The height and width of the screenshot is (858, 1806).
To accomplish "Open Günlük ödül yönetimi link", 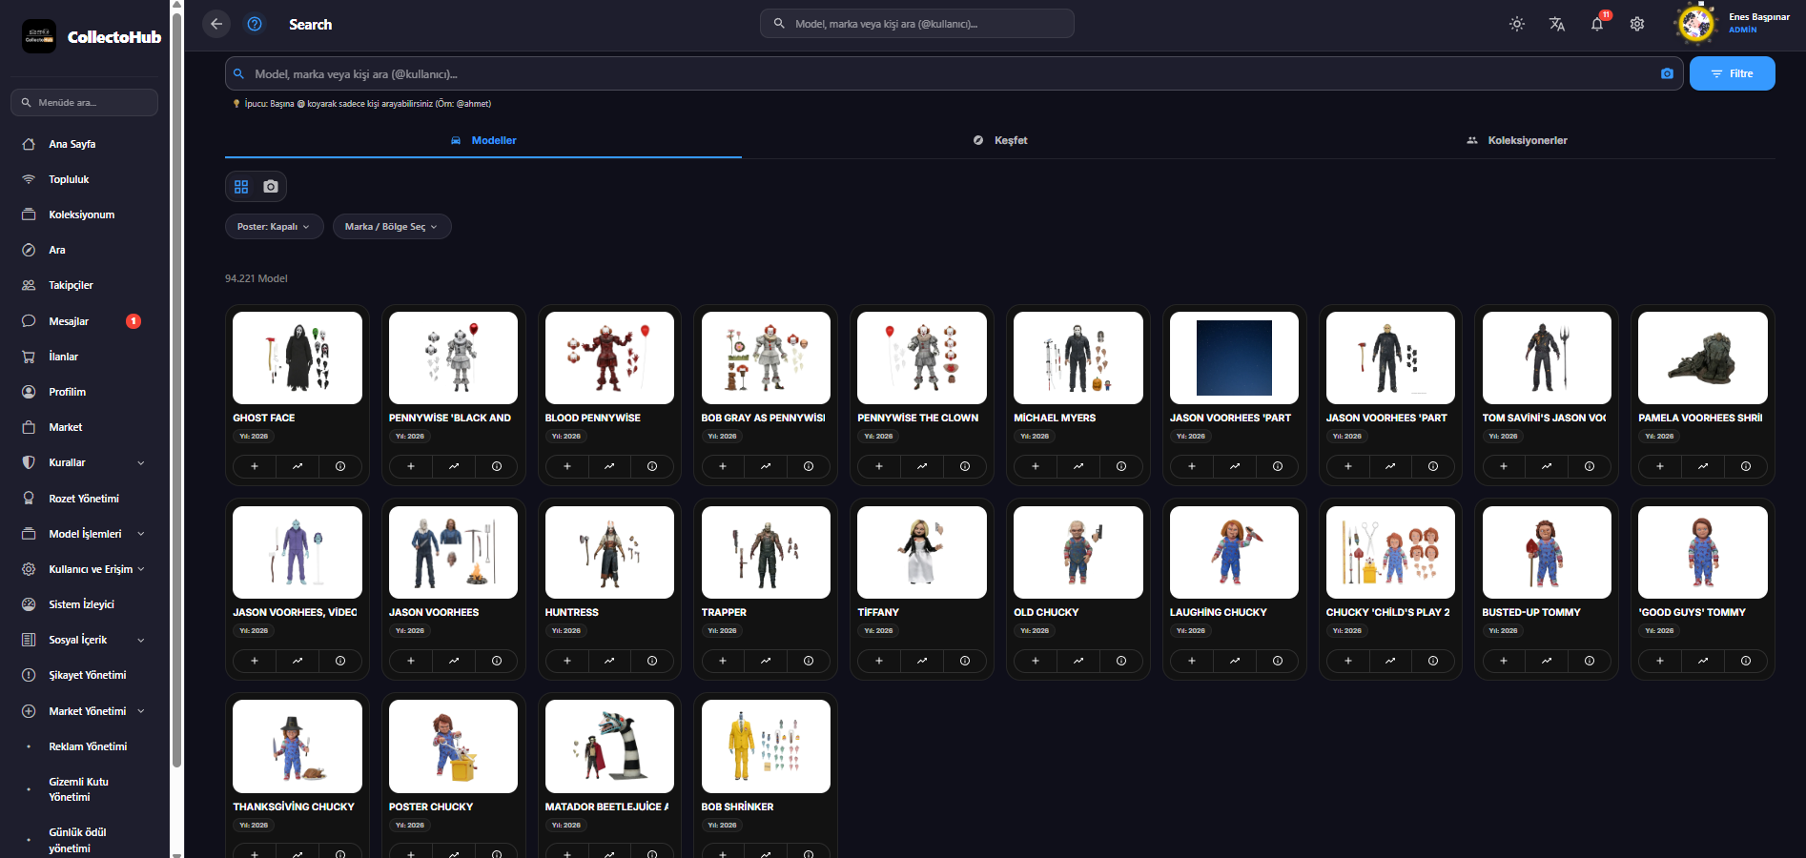I will pos(77,840).
